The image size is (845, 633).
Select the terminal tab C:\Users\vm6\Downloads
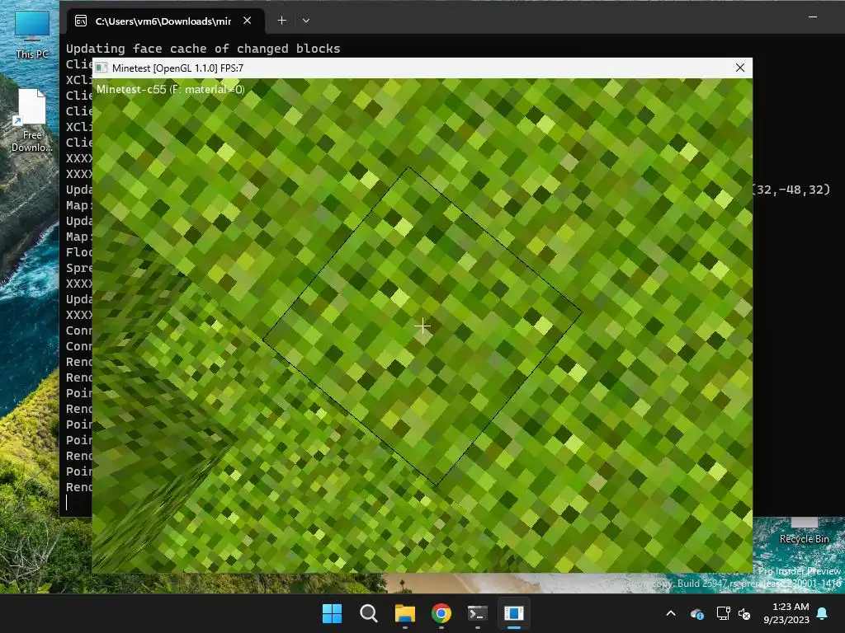[165, 21]
